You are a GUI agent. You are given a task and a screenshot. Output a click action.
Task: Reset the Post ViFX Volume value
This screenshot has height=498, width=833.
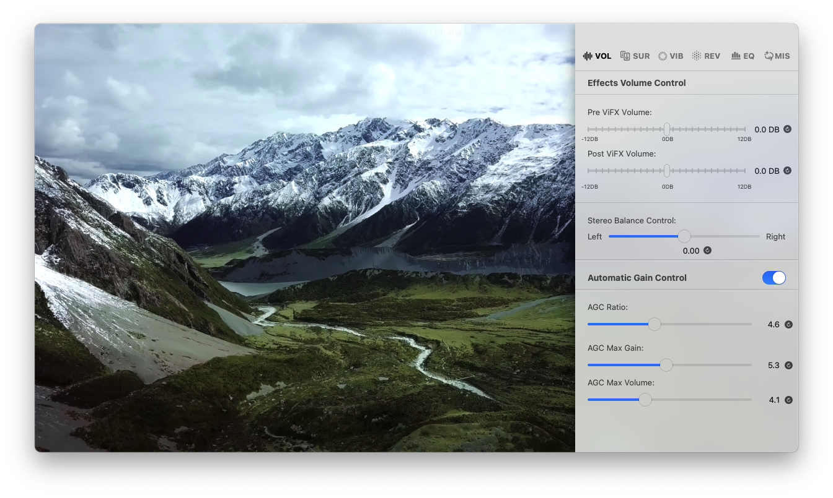[x=787, y=171]
